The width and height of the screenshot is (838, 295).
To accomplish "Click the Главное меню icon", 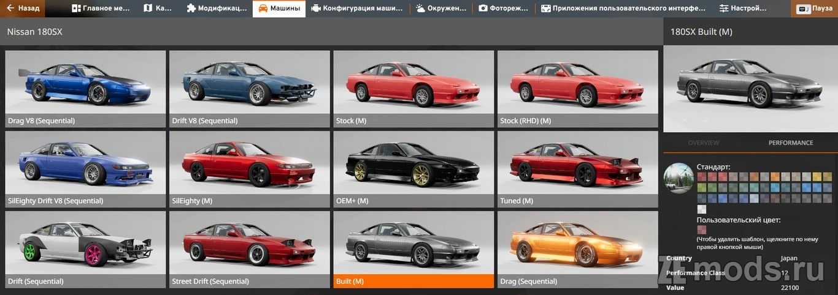I will click(x=76, y=9).
